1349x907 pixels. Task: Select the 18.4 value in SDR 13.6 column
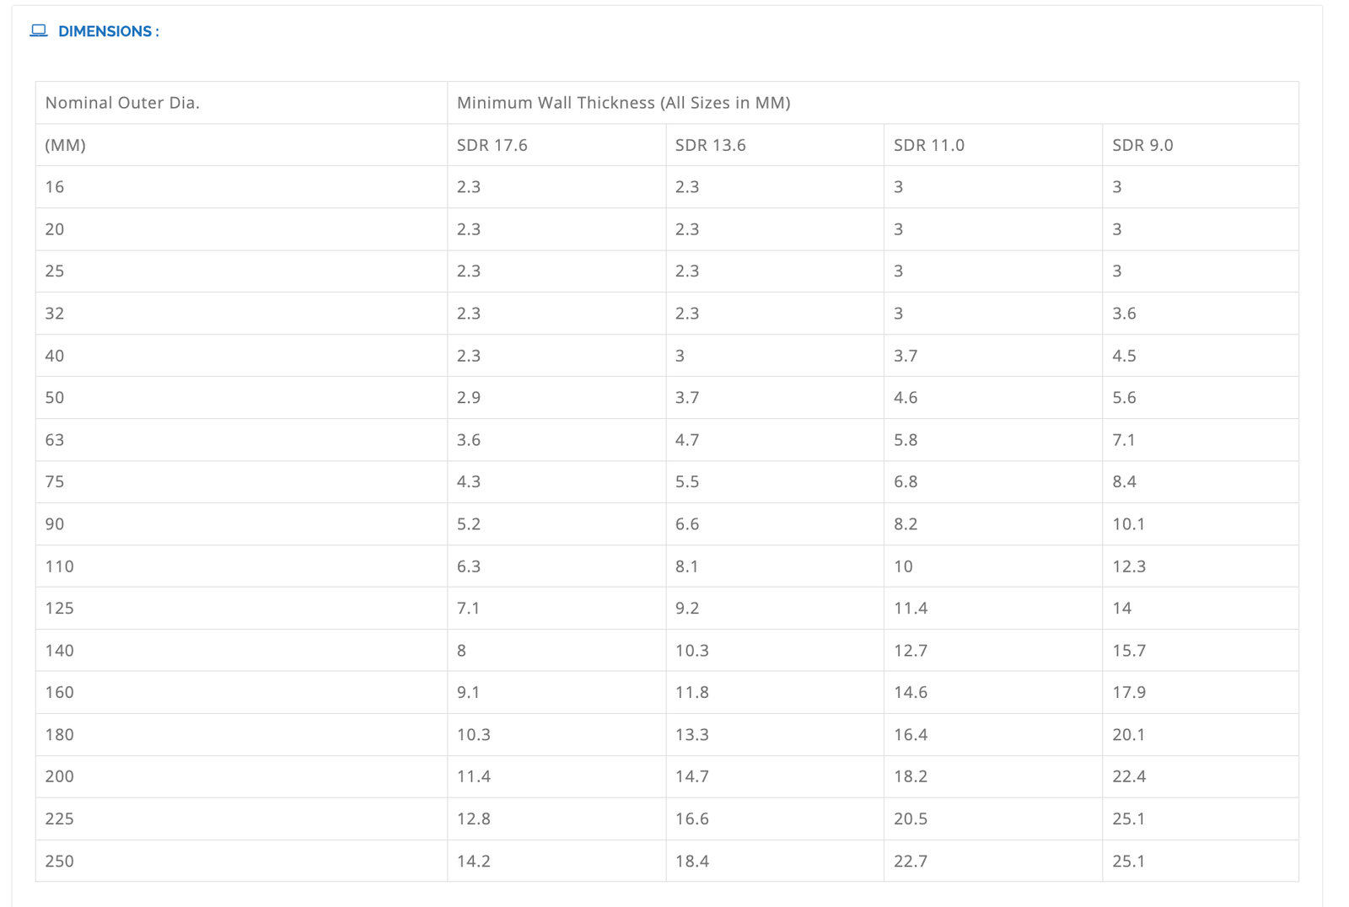coord(691,861)
